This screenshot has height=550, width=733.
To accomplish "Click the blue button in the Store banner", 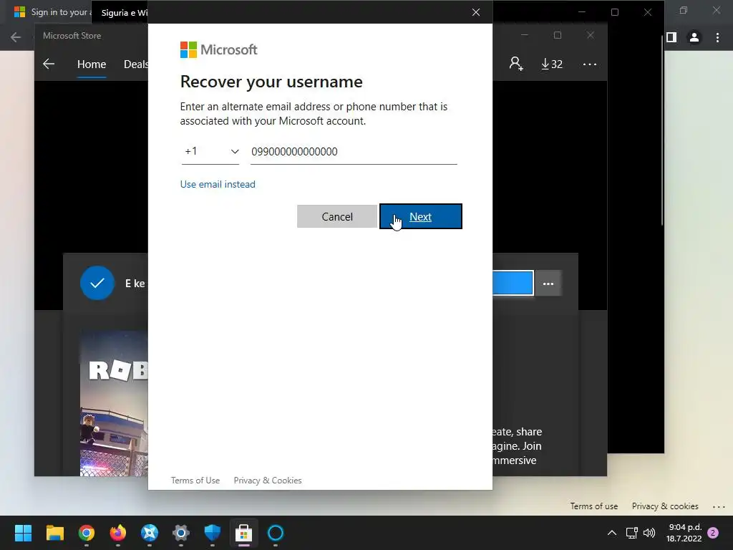I will [x=513, y=283].
